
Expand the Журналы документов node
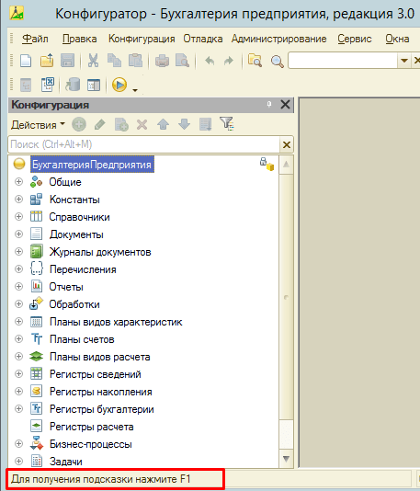point(18,251)
